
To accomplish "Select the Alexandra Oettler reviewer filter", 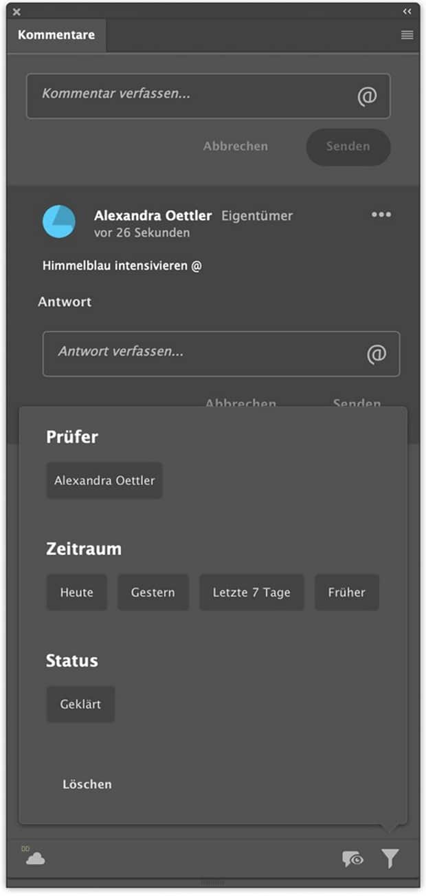I will 104,481.
